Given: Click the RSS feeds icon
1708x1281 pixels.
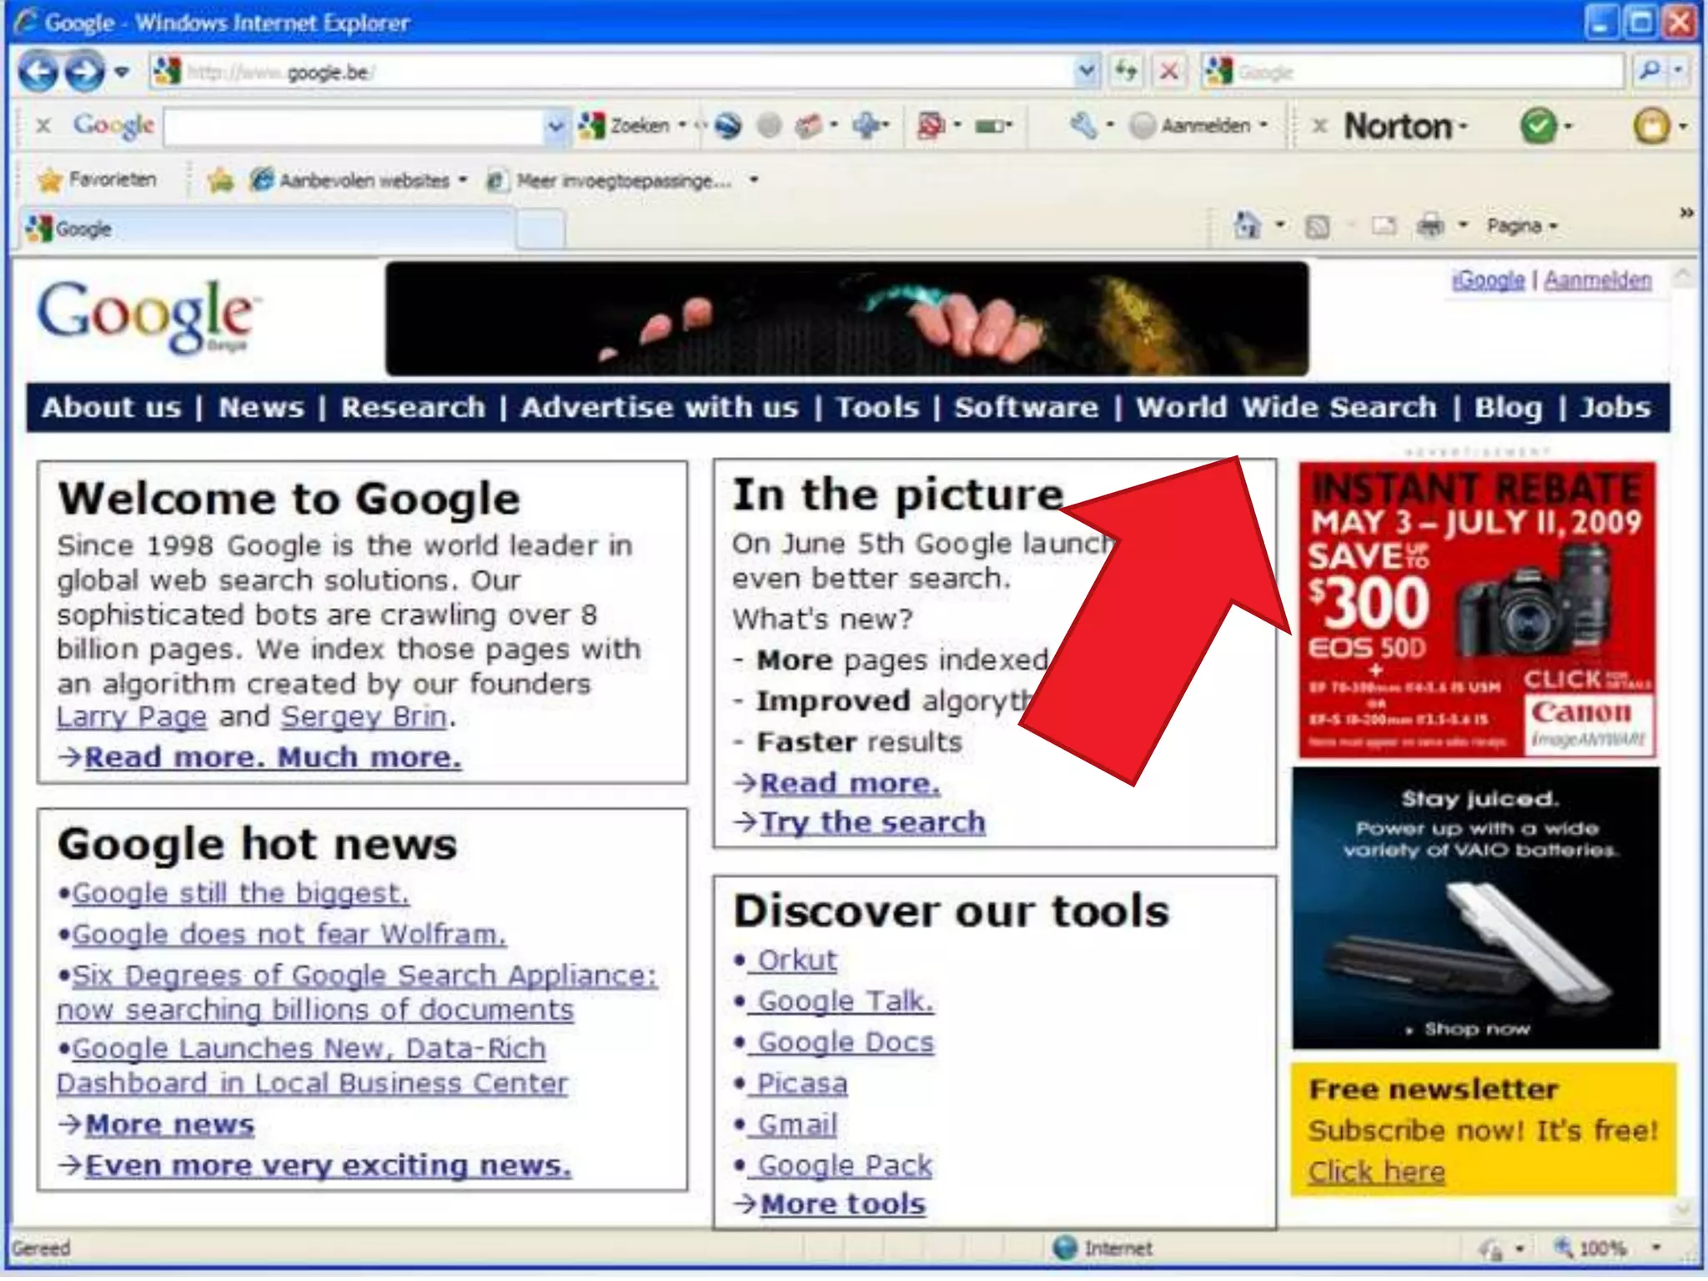Looking at the screenshot, I should (x=1318, y=226).
